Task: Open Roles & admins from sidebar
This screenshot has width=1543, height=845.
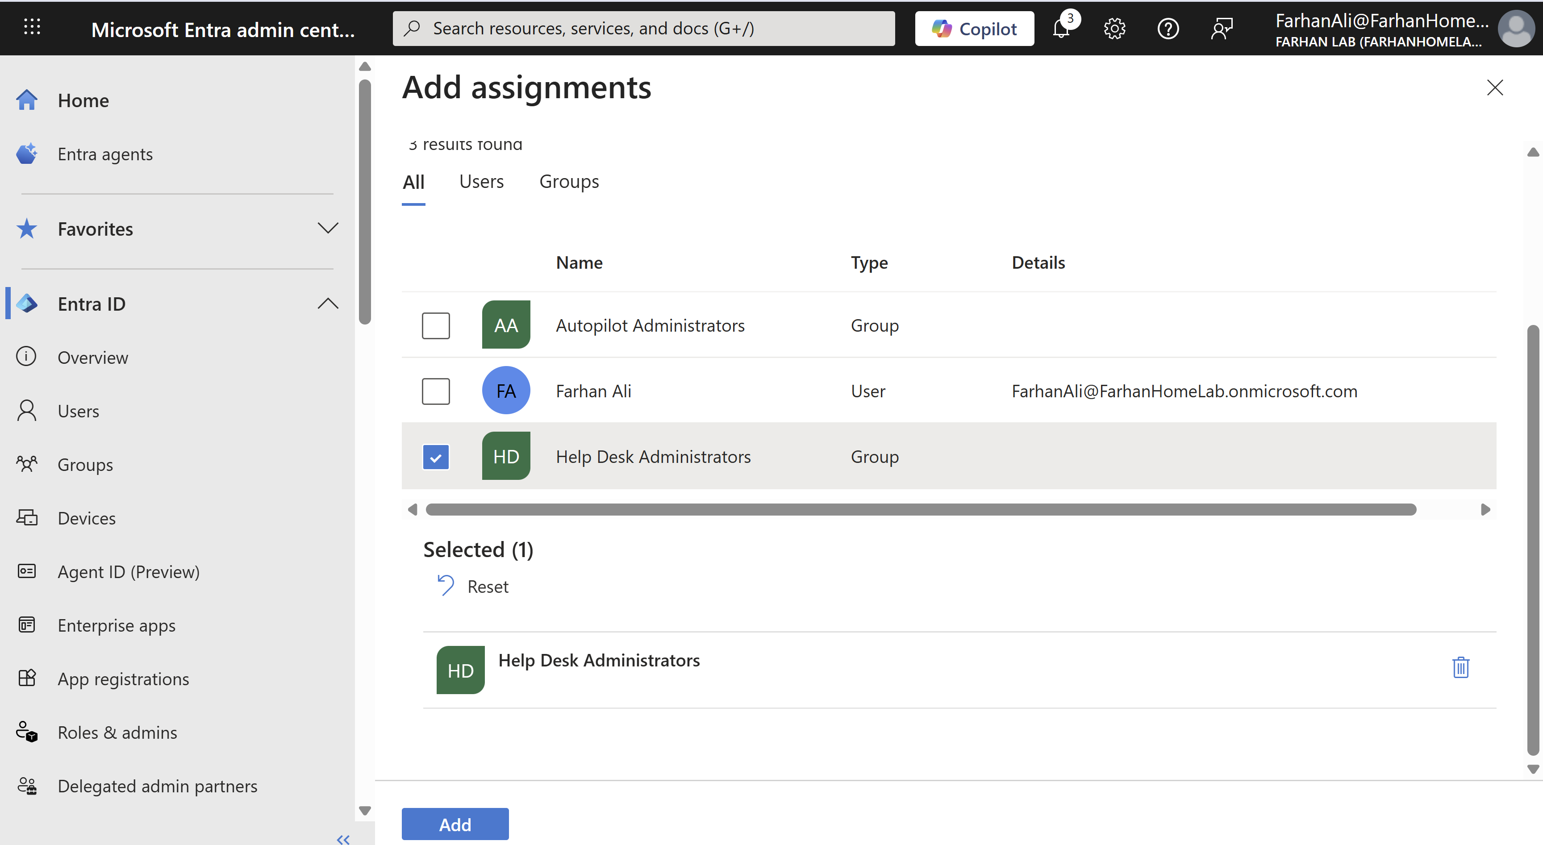Action: (x=117, y=733)
